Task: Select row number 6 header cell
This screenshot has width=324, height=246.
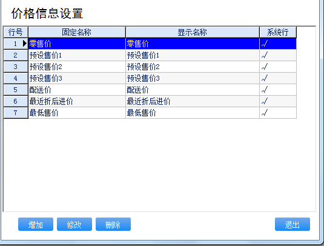Action: coord(16,101)
